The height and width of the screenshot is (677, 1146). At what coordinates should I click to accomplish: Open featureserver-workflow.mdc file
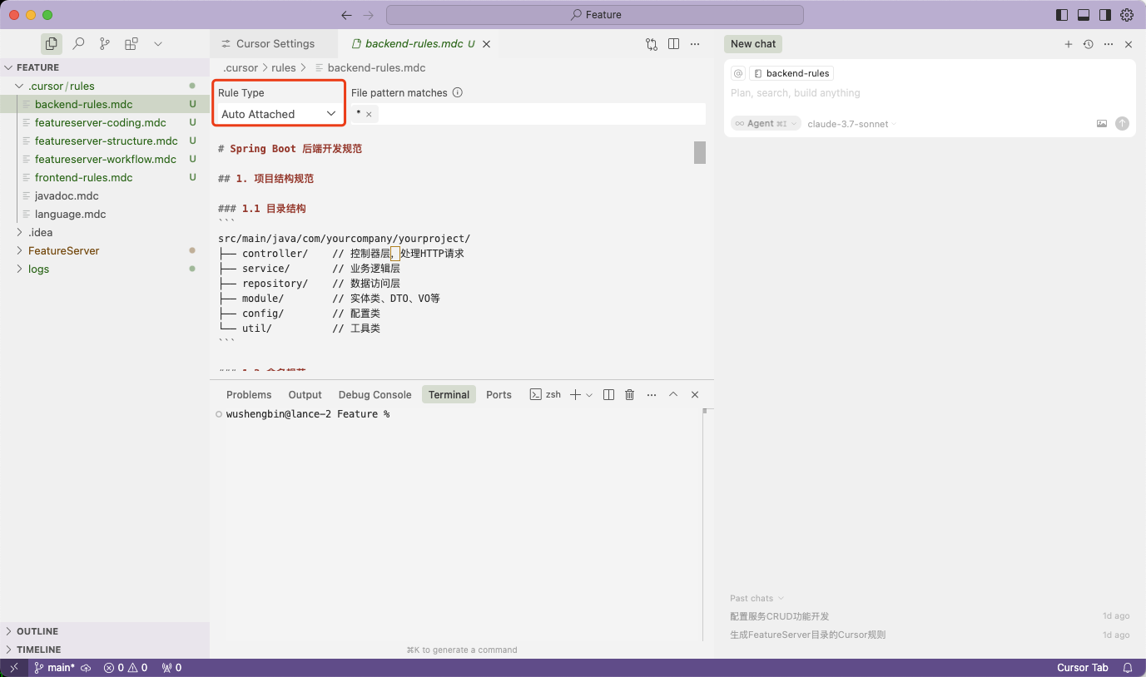click(x=105, y=159)
